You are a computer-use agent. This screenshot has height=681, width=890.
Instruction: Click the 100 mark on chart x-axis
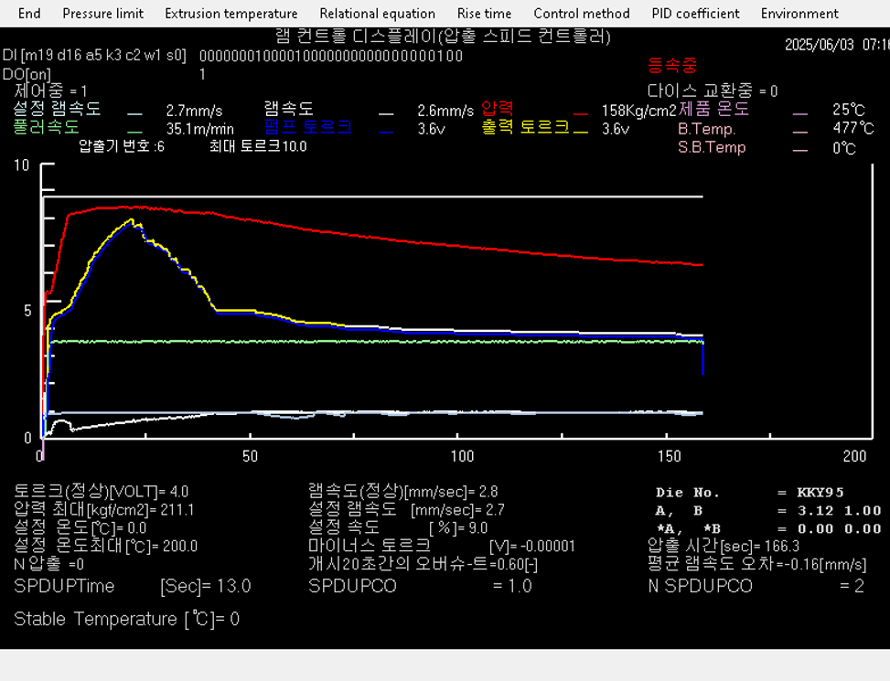coord(463,455)
